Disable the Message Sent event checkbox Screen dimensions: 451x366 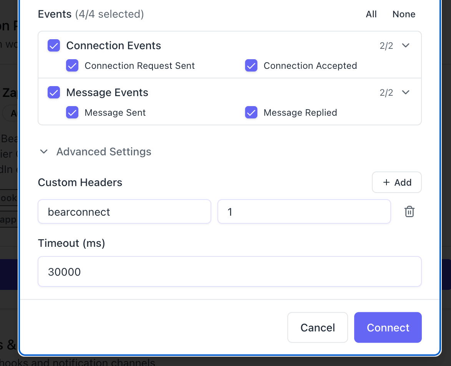[72, 113]
